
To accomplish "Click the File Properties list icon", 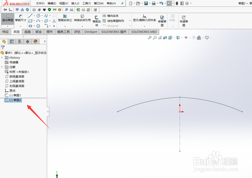I will point(182,3).
